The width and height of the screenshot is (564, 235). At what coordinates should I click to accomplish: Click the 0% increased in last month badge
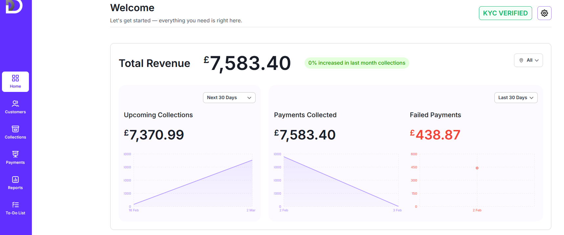pos(357,63)
